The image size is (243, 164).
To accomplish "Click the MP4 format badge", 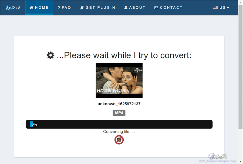I will point(119,113).
